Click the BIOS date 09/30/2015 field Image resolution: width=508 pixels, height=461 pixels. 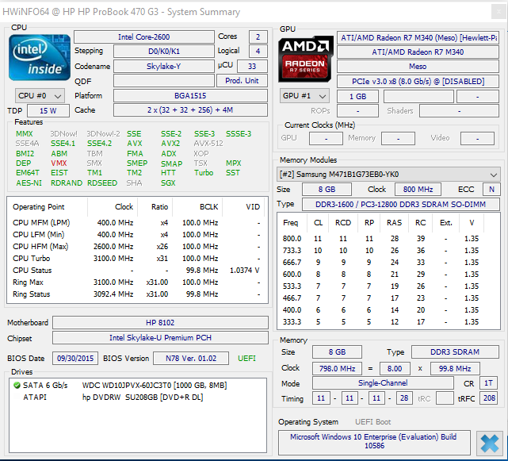pyautogui.click(x=75, y=359)
